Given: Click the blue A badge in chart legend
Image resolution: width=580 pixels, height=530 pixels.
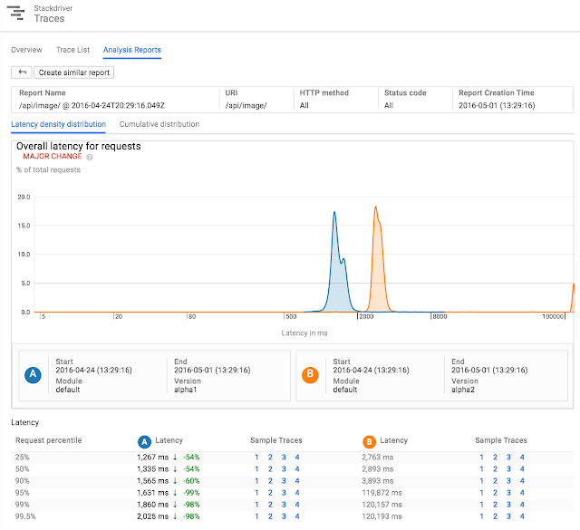Looking at the screenshot, I should (x=33, y=375).
